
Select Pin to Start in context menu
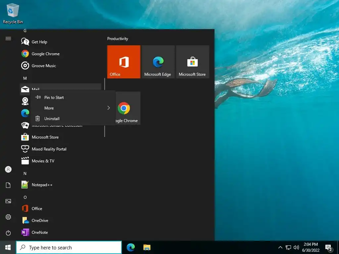click(x=73, y=98)
